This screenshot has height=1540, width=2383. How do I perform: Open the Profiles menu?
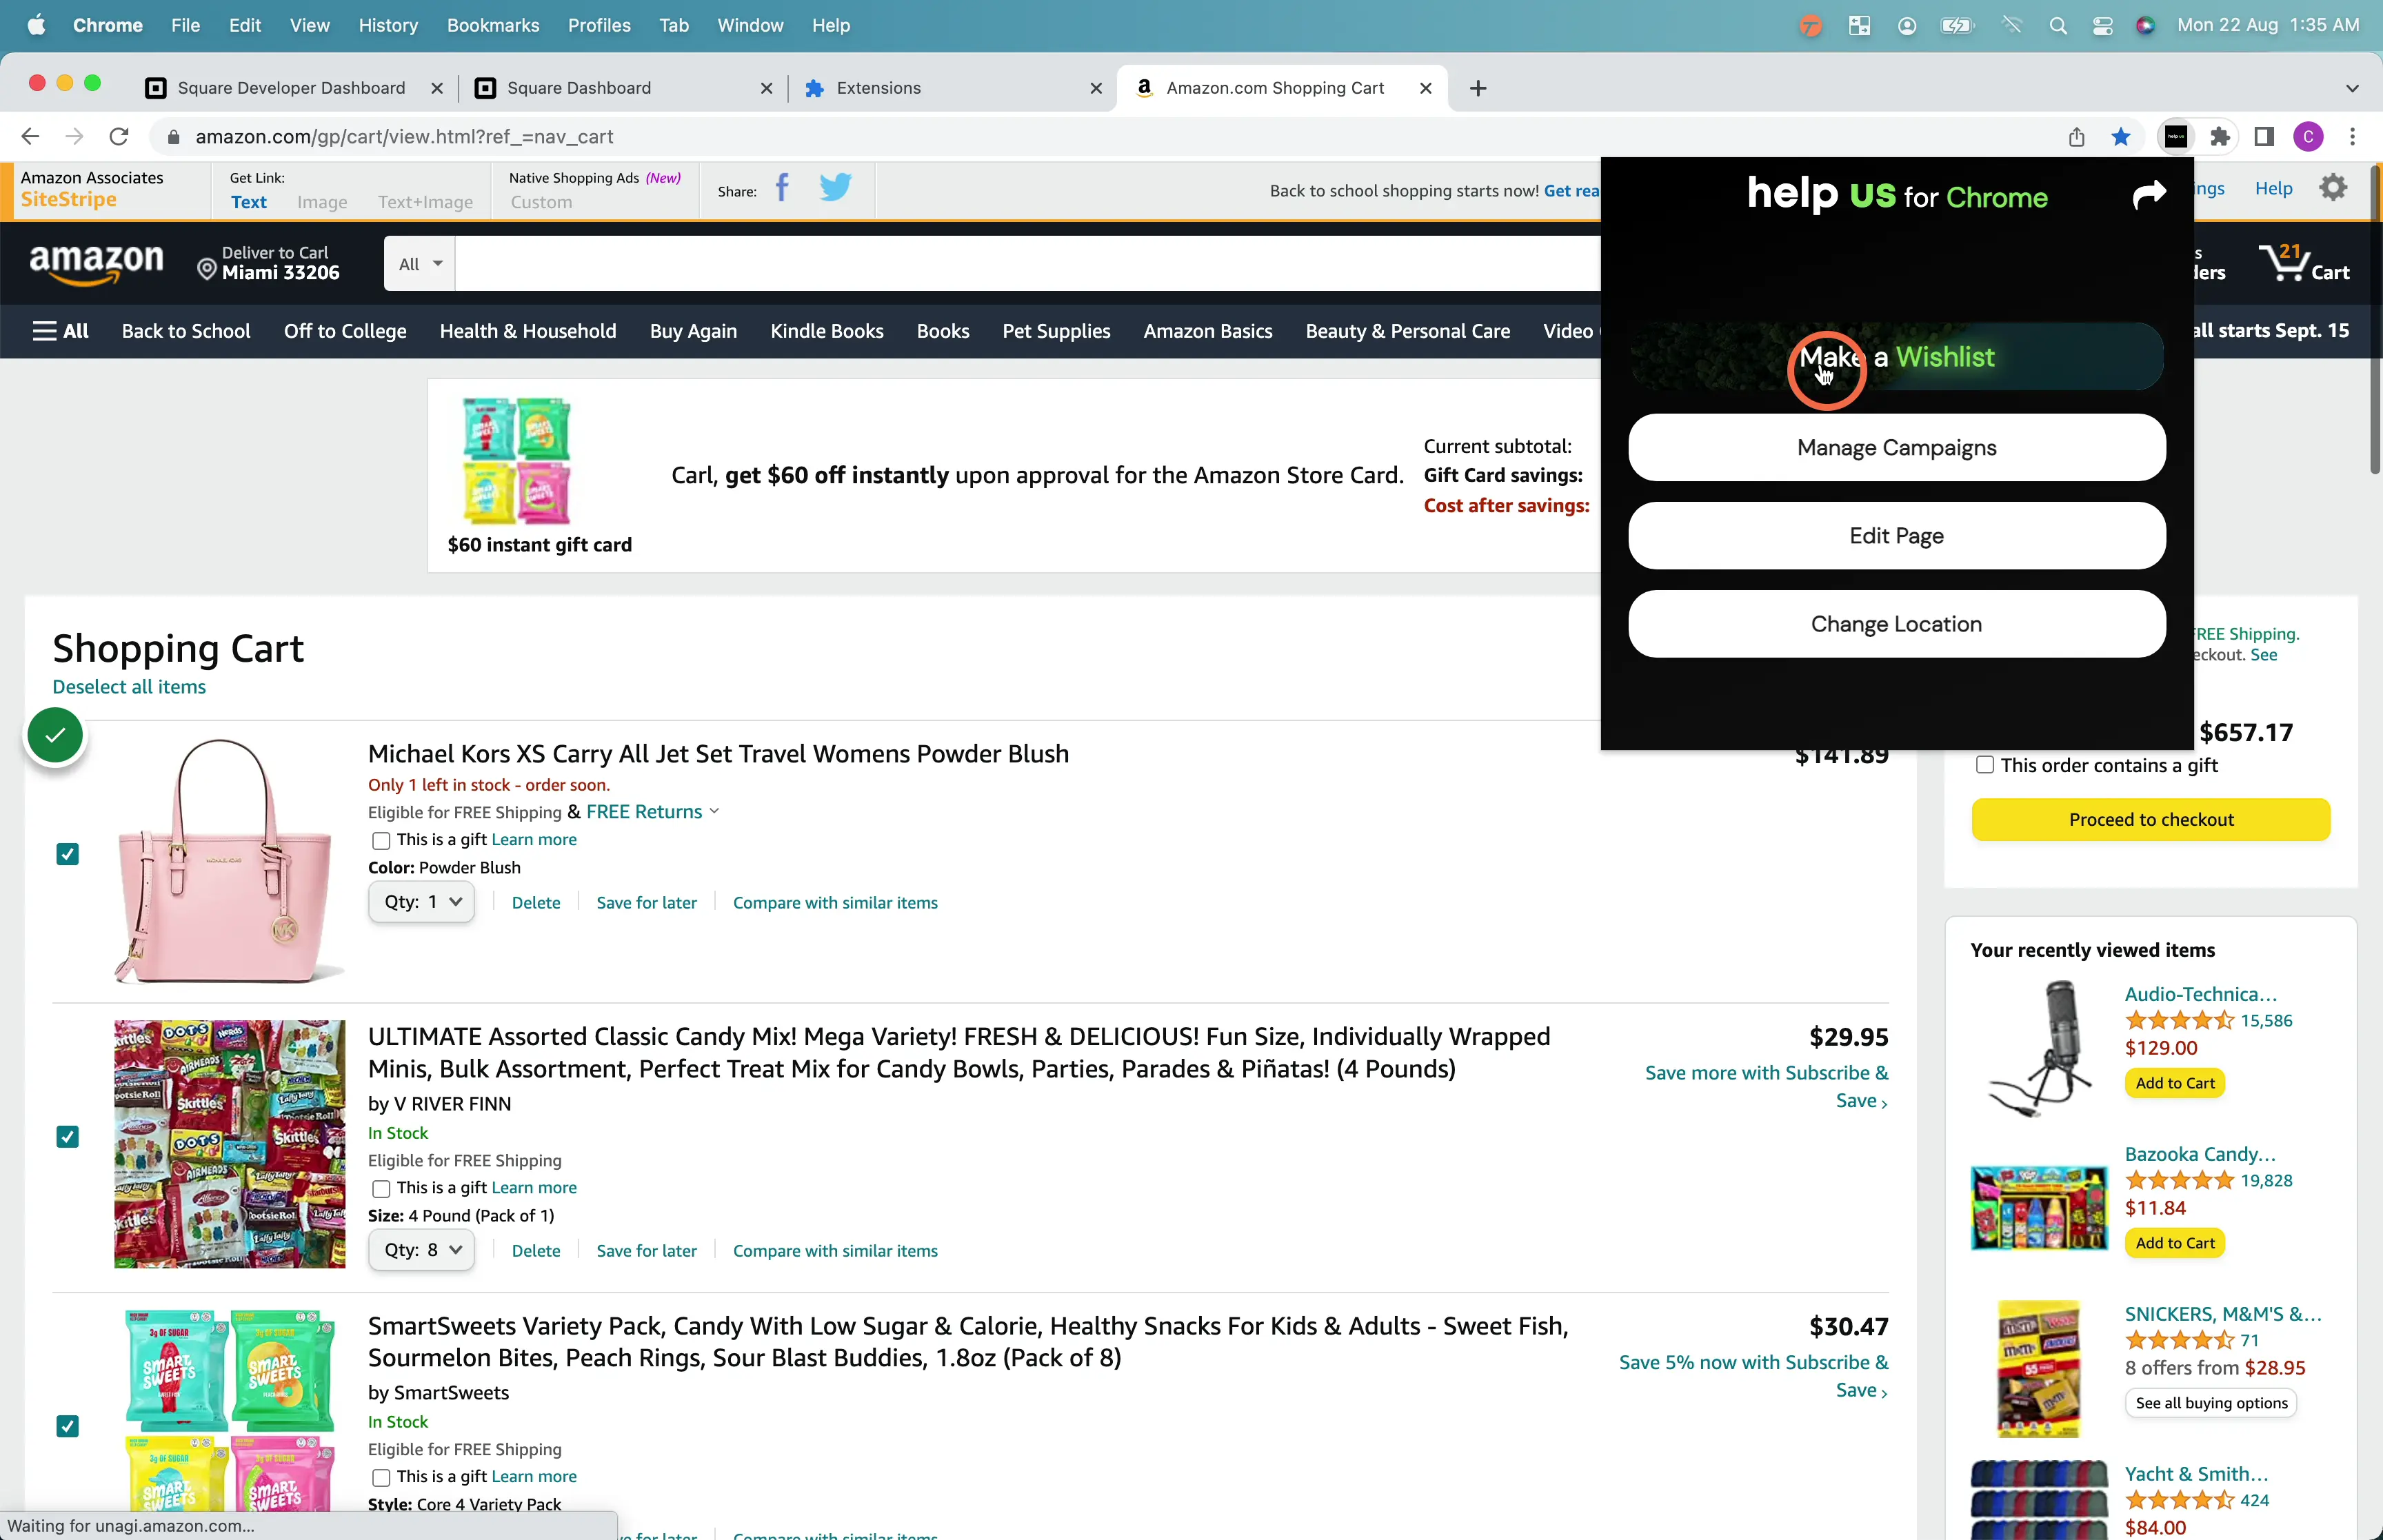tap(599, 25)
